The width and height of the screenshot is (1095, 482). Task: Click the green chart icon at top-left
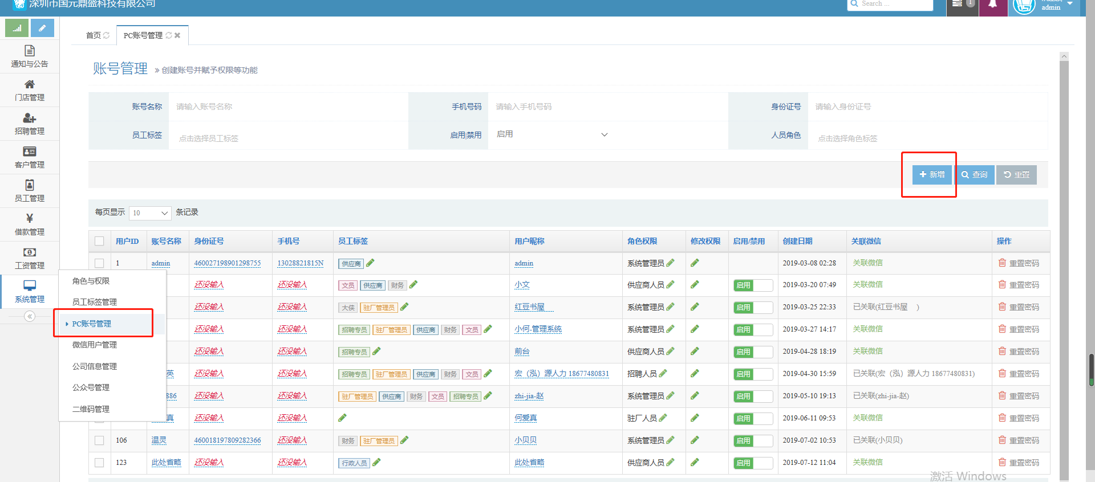tap(17, 28)
